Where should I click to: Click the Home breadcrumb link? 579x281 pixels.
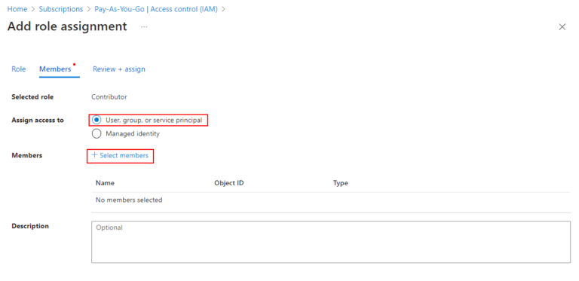(17, 9)
